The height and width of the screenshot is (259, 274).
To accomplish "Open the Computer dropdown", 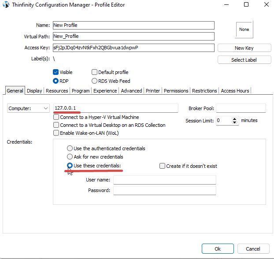I will (28, 108).
